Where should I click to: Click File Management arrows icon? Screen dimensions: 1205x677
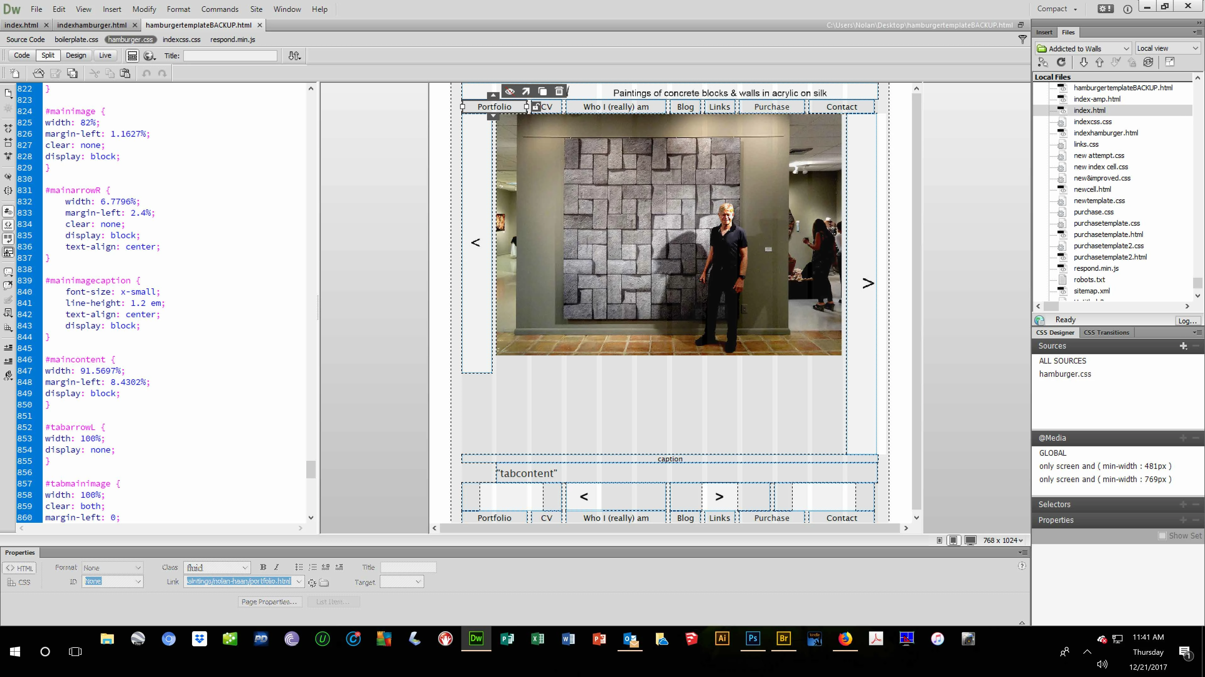click(x=294, y=55)
